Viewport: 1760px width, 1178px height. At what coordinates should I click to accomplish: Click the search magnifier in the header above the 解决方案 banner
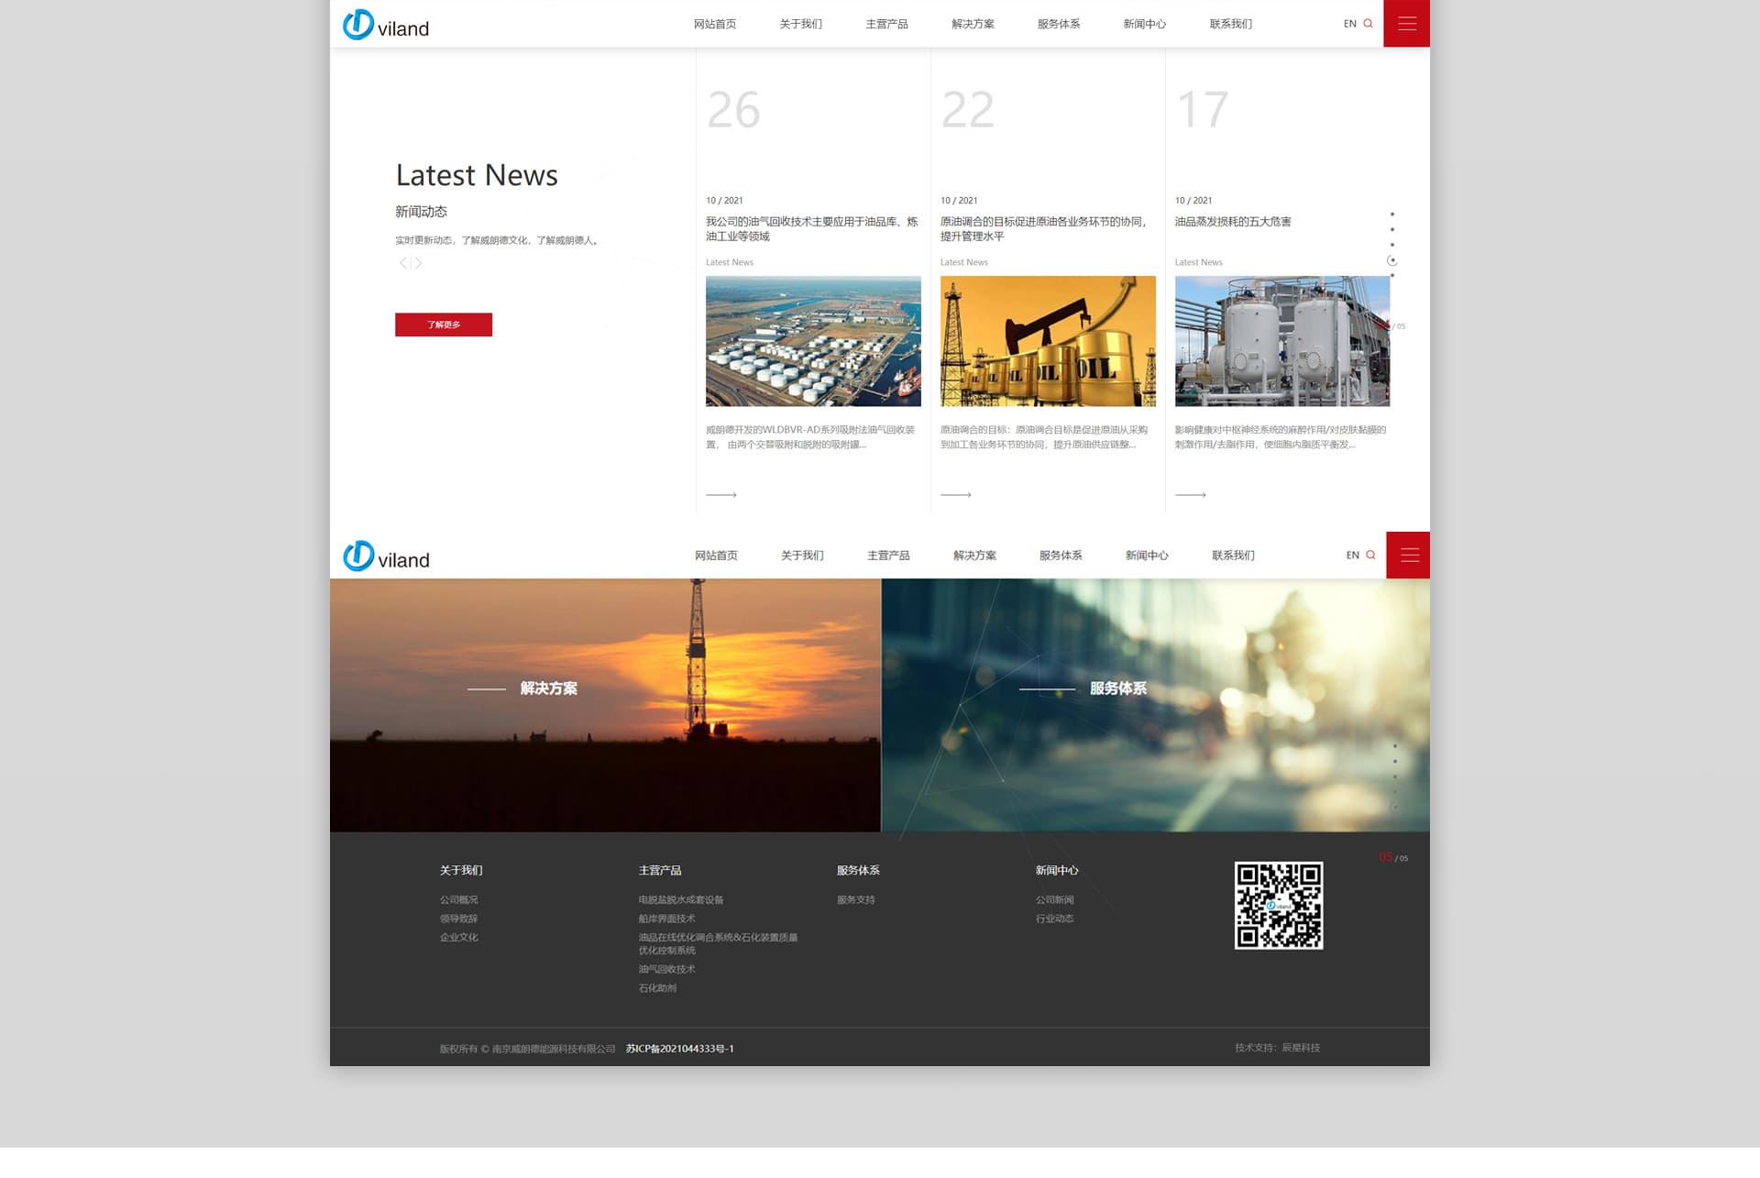coord(1370,556)
